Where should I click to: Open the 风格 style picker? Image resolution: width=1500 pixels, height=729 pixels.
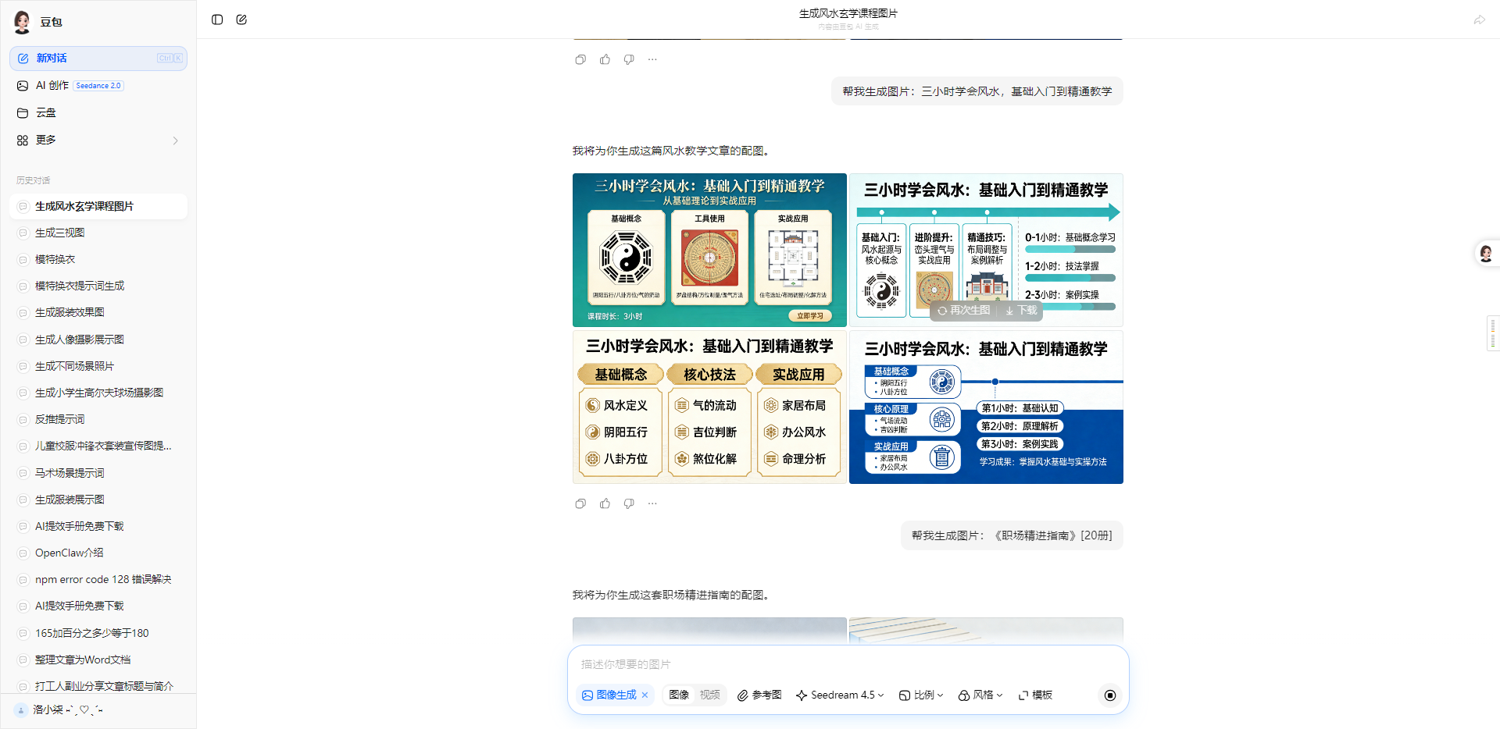[x=980, y=695]
